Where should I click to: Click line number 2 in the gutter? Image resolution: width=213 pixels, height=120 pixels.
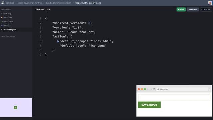[40, 23]
